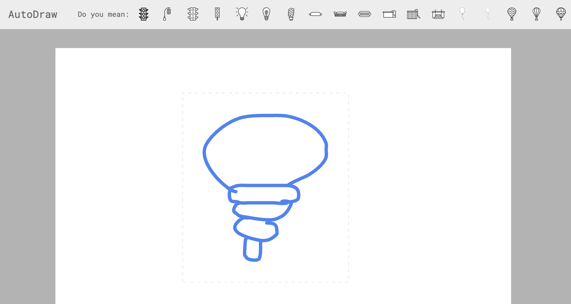The height and width of the screenshot is (304, 571).
Task: Pick the outlined three-light traffic signal
Action: [193, 14]
